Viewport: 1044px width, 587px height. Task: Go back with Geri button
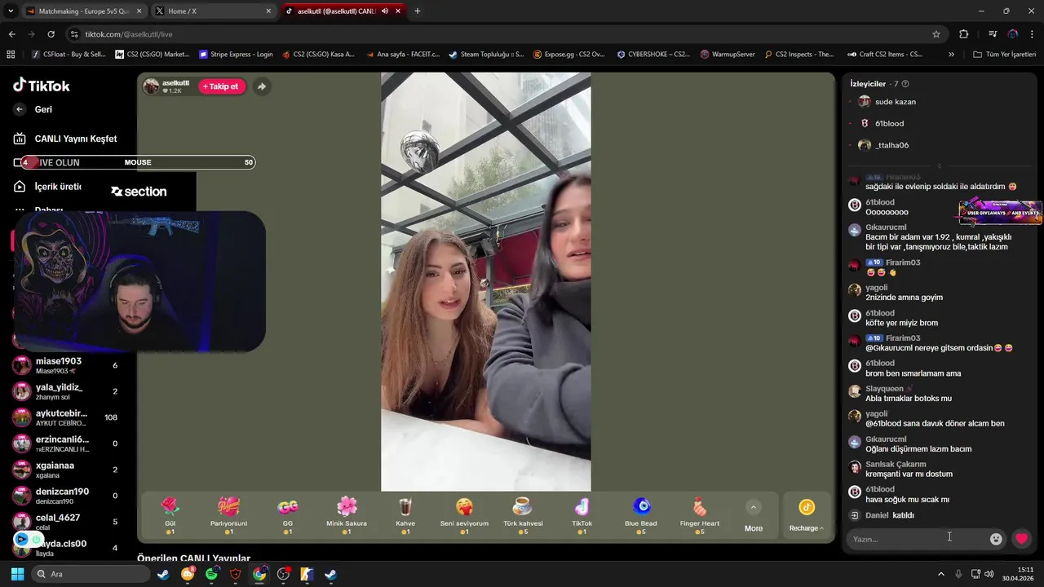(34, 109)
